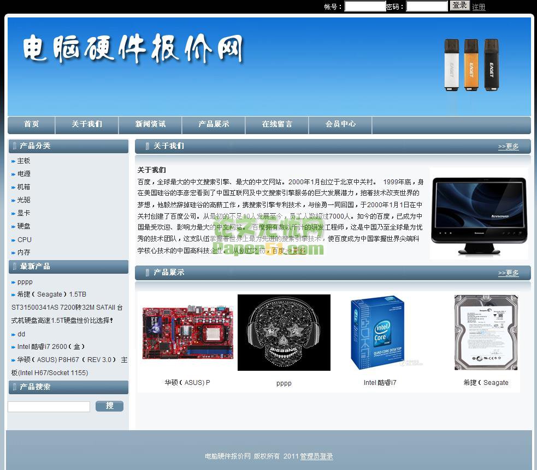Click the arrow bullet beside 显卡

(13, 214)
